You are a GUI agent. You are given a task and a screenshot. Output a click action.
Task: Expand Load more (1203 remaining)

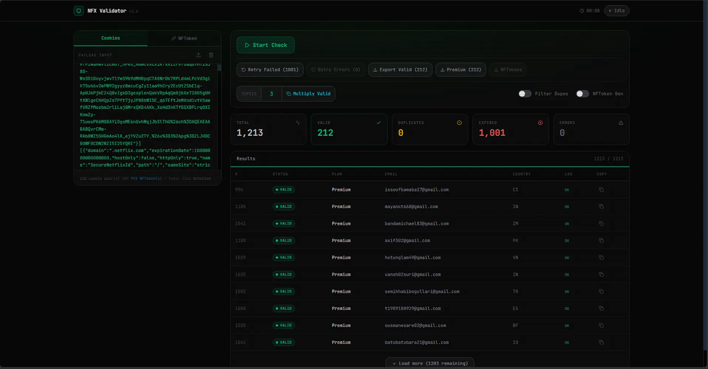click(x=430, y=363)
